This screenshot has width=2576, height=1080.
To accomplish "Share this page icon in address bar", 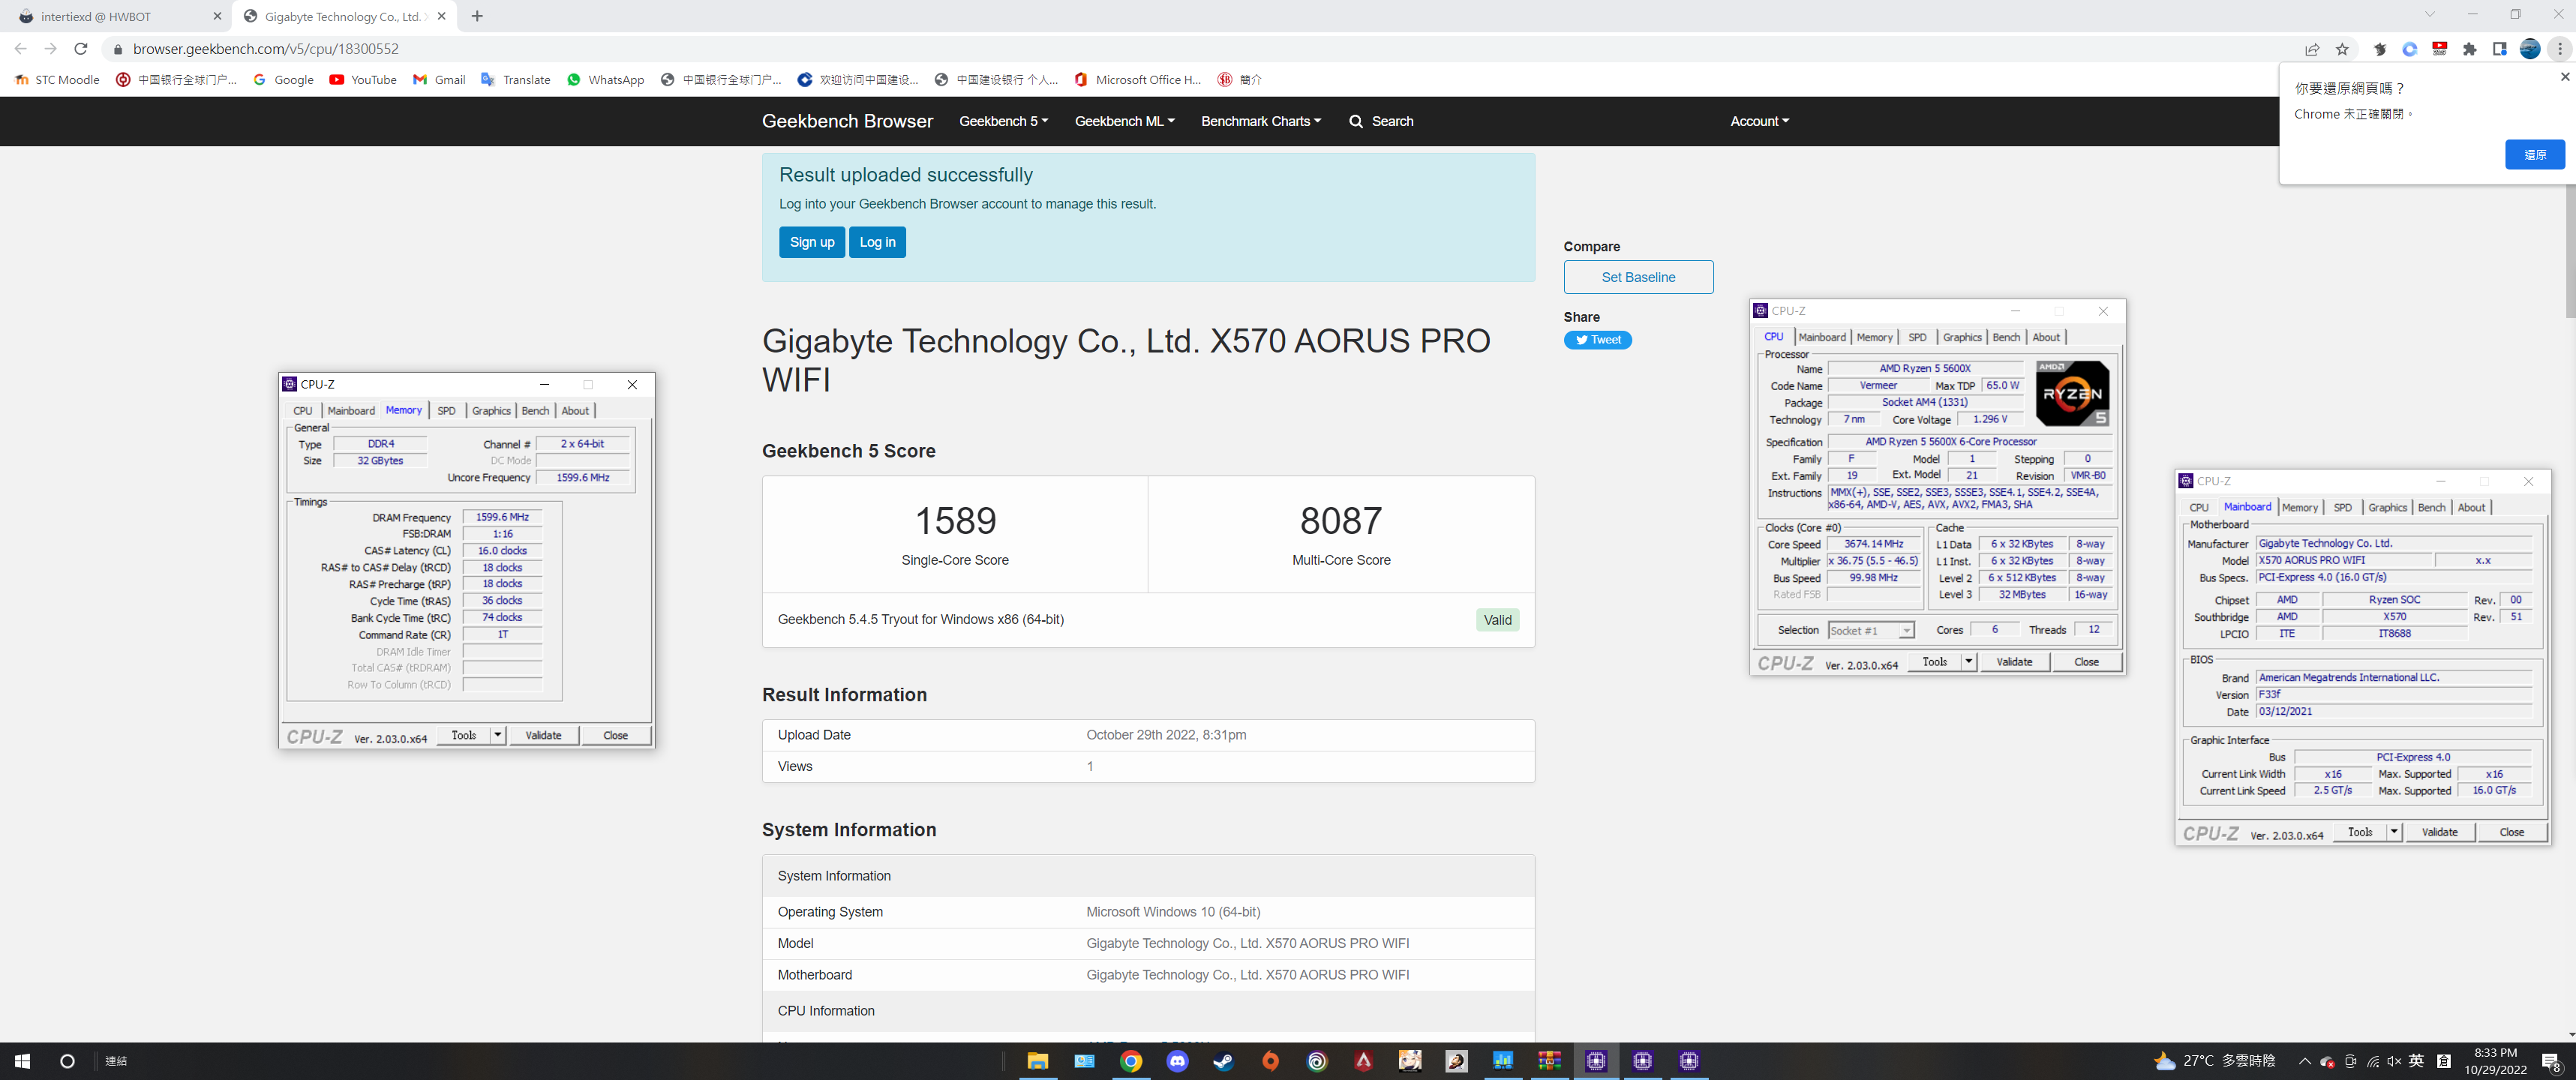I will pyautogui.click(x=2312, y=49).
